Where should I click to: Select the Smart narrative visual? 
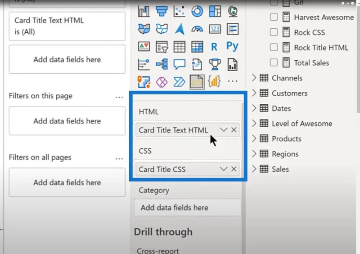(197, 64)
